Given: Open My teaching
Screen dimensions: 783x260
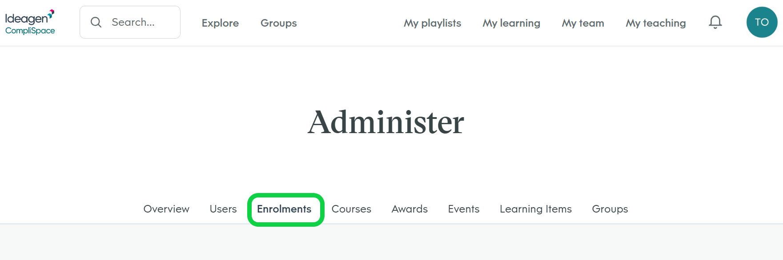Looking at the screenshot, I should coord(655,23).
